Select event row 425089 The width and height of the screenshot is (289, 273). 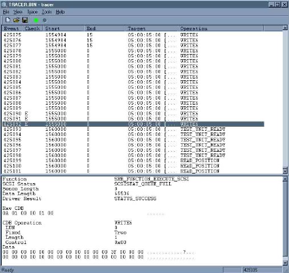point(133,108)
